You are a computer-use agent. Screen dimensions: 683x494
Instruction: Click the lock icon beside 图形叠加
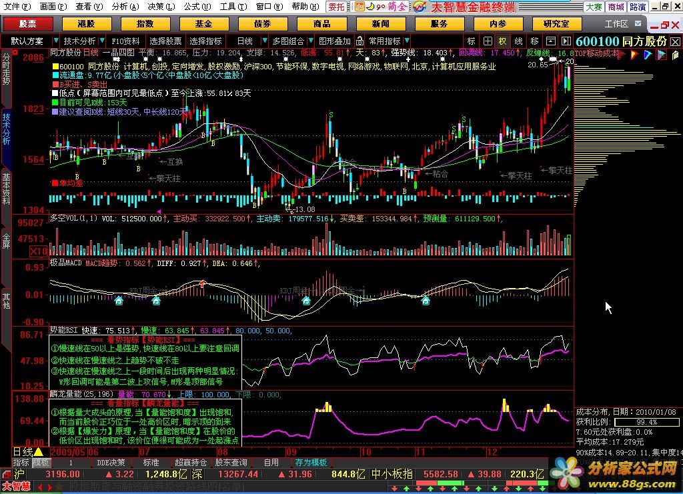click(360, 41)
